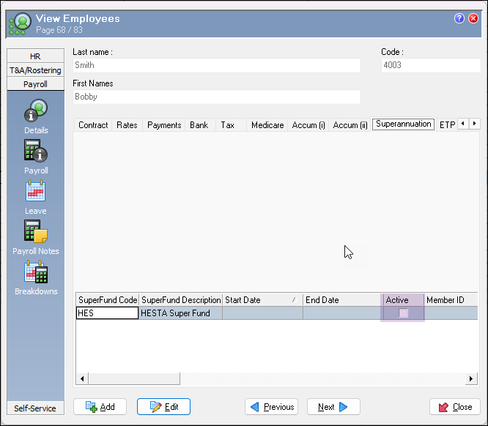Click the Start Date cell for HES
The height and width of the screenshot is (426, 488).
[262, 313]
